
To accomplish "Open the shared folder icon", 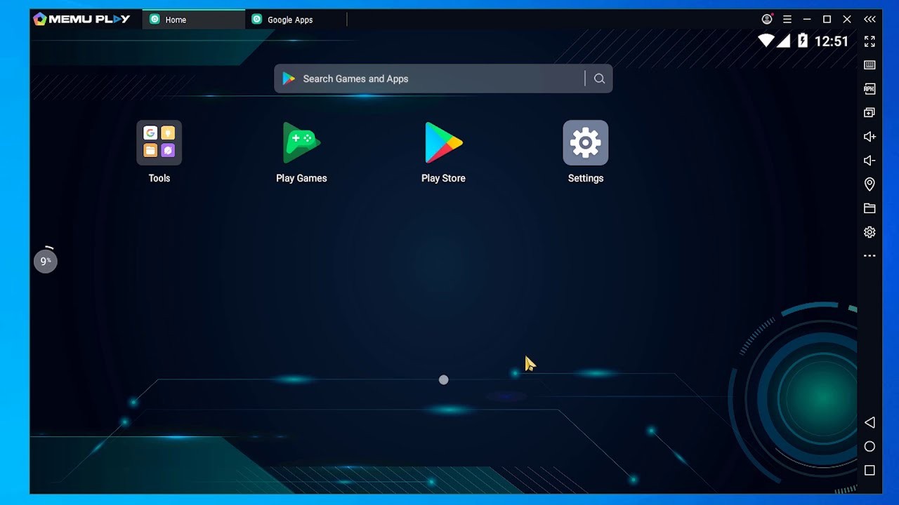I will point(870,208).
